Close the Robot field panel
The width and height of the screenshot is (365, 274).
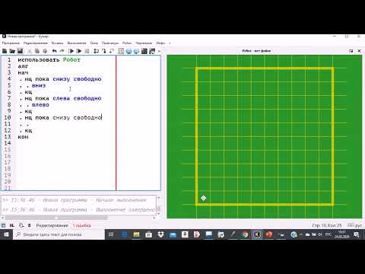359,51
